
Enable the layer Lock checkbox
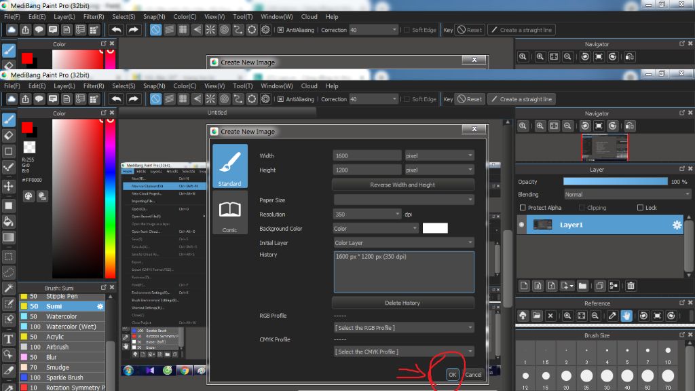[640, 208]
